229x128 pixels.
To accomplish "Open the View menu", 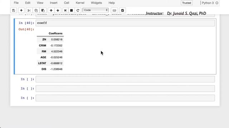I will pyautogui.click(x=40, y=3).
